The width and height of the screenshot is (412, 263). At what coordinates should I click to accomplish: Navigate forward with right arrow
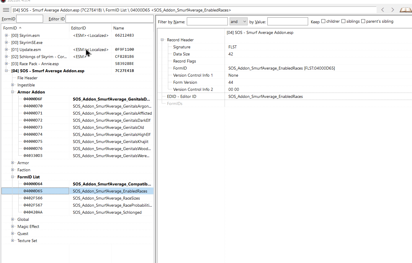393,10
